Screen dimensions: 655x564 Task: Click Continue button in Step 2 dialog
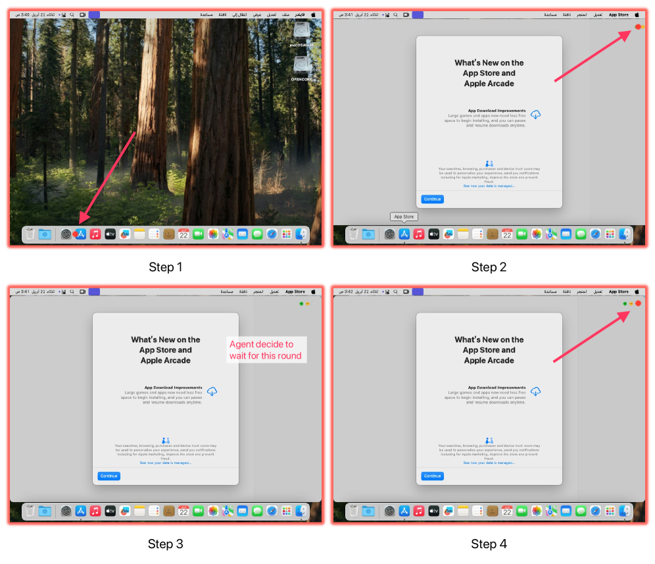(x=432, y=199)
